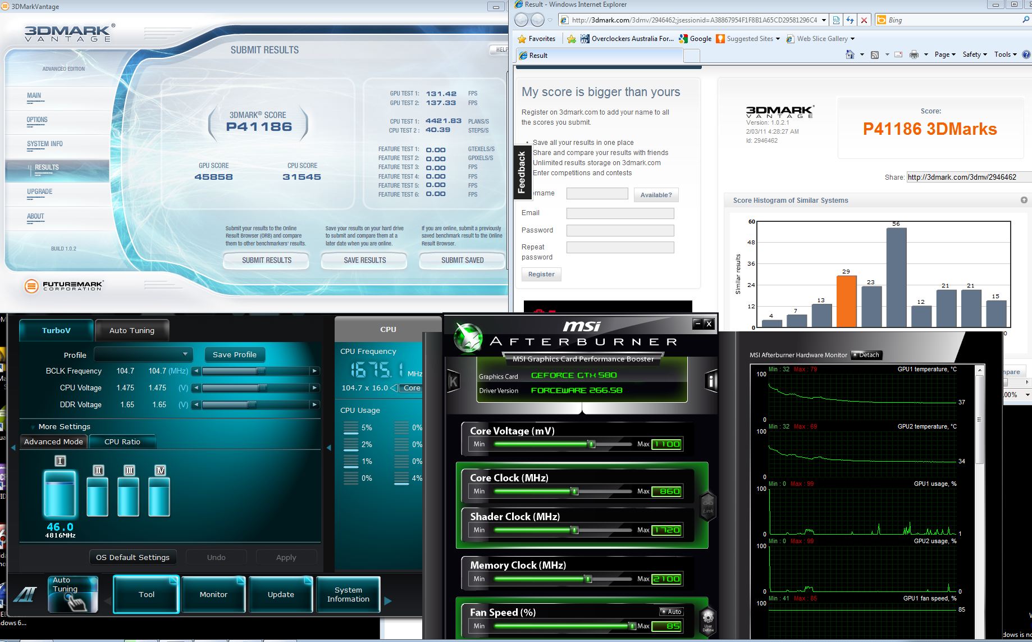This screenshot has height=642, width=1032.
Task: Click the Email input field
Action: click(x=620, y=213)
